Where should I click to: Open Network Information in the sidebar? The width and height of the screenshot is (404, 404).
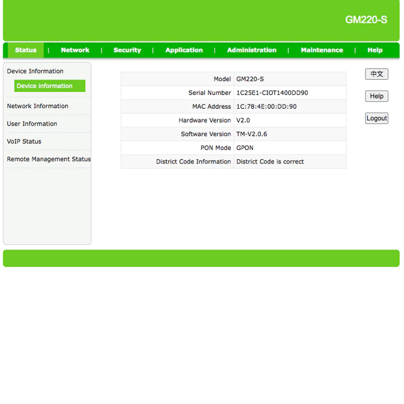pos(37,106)
